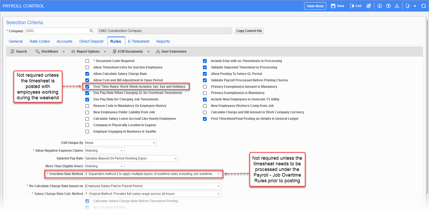The height and width of the screenshot is (211, 429).
Task: Switch to the Rate Codes tab
Action: coord(40,41)
